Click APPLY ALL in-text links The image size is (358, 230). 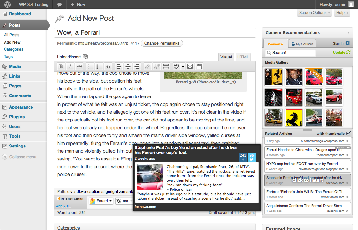point(64,206)
